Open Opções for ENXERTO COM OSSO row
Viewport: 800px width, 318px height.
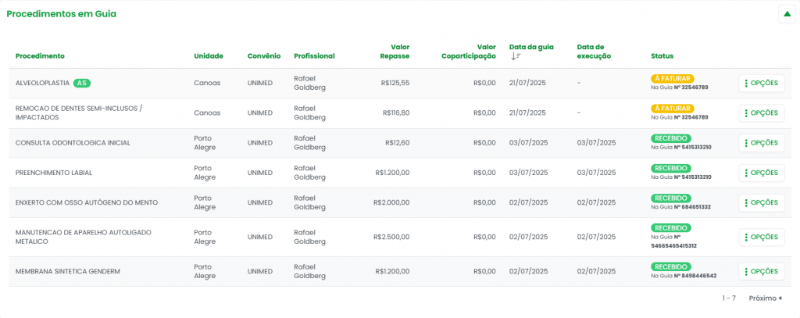coord(762,202)
